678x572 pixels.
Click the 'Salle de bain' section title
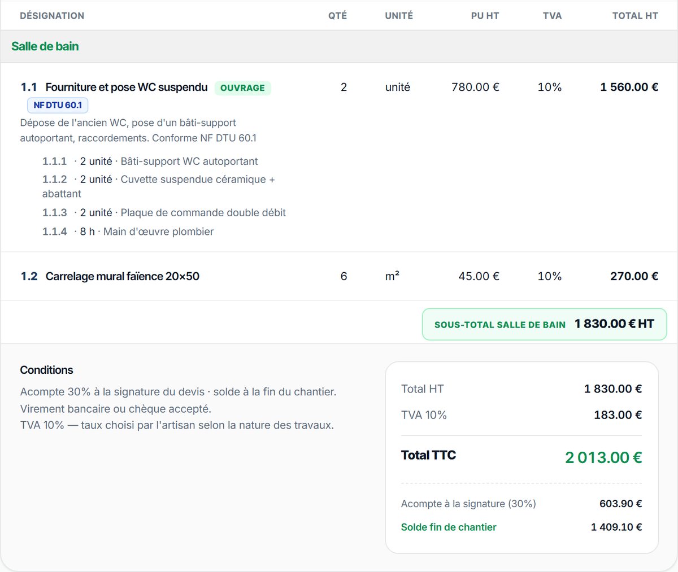(x=45, y=46)
